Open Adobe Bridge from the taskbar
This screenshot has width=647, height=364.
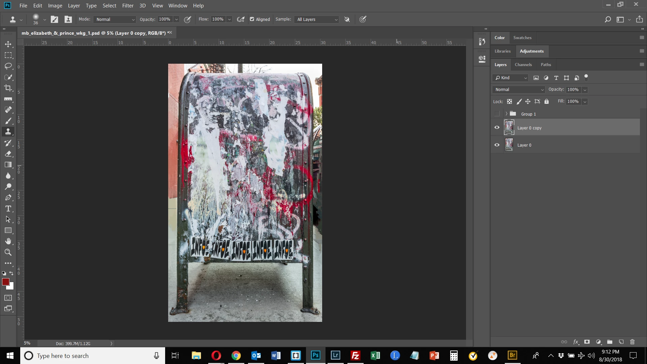coord(512,355)
